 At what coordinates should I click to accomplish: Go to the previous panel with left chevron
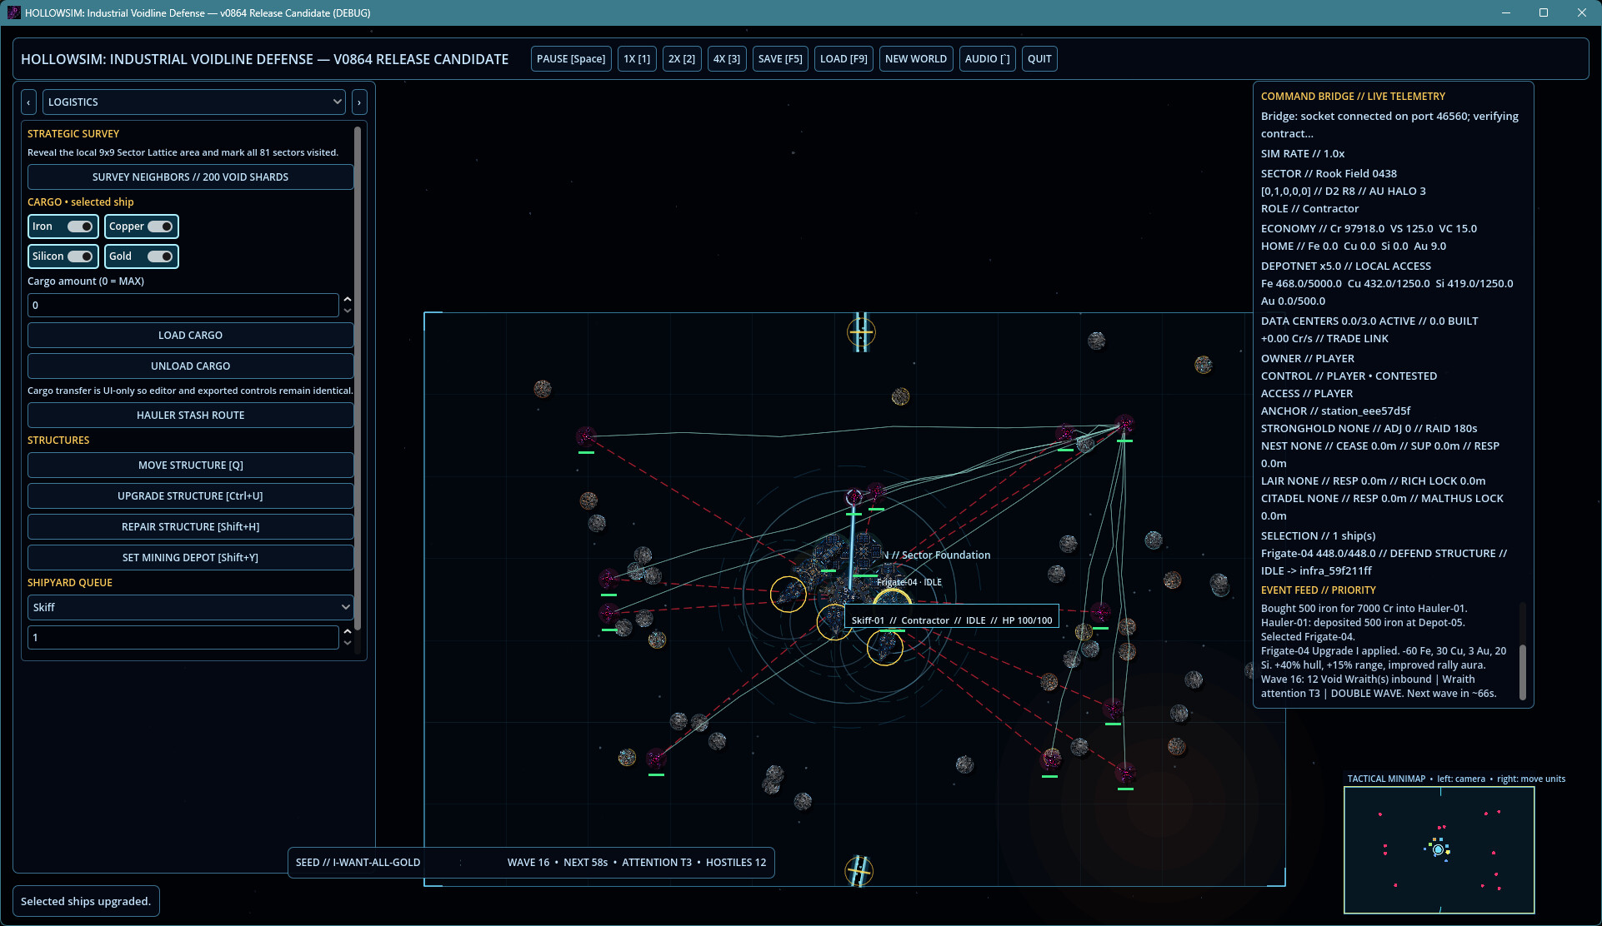(x=28, y=102)
